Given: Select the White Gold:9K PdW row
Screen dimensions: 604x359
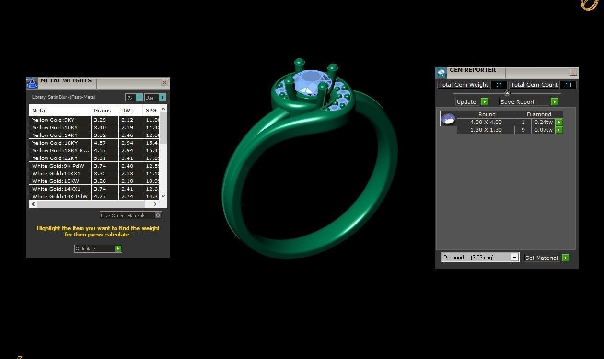Looking at the screenshot, I should click(x=94, y=166).
